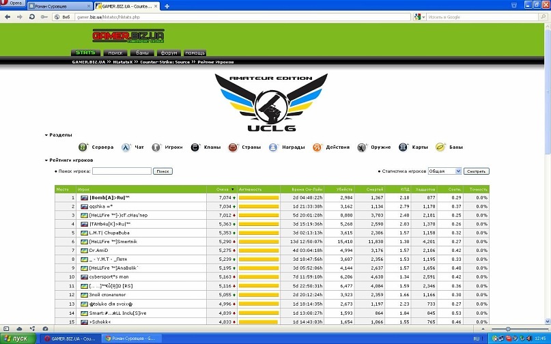
Task: Sort table by Очков column
Action: (x=223, y=189)
